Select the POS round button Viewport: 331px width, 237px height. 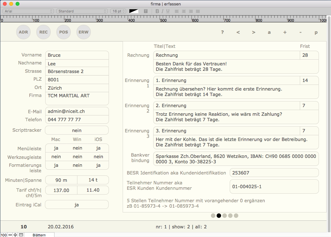tap(63, 32)
